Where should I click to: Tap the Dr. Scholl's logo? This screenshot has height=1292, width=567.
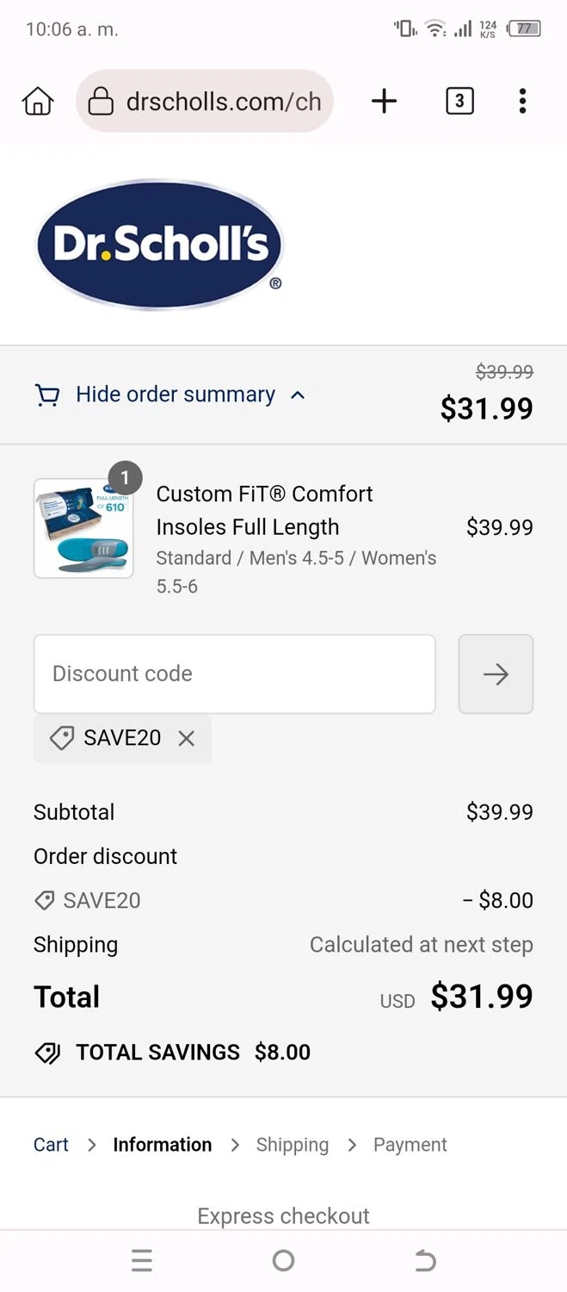point(160,245)
